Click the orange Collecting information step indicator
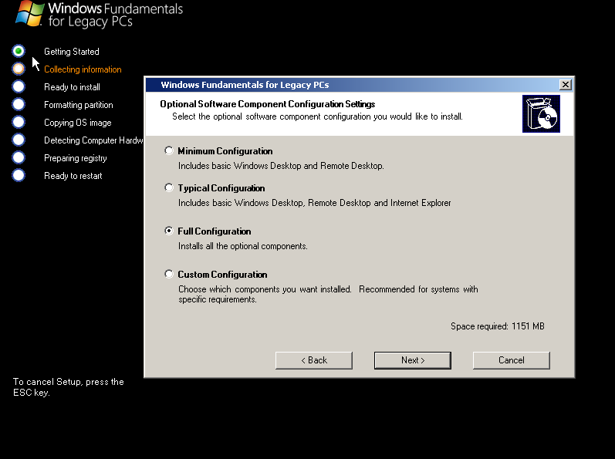Viewport: 615px width, 459px height. click(19, 69)
